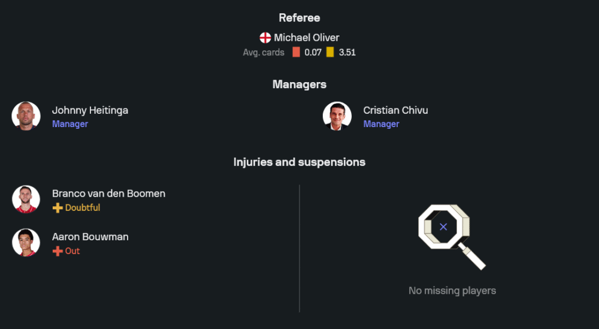Image resolution: width=599 pixels, height=329 pixels.
Task: Select referee Michael Oliver's name
Action: (307, 38)
